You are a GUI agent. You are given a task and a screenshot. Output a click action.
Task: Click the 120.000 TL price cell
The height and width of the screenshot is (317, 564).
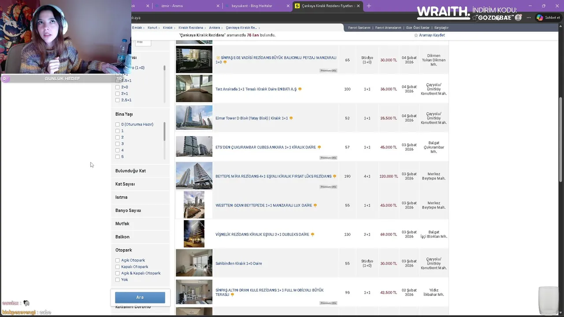[389, 176]
